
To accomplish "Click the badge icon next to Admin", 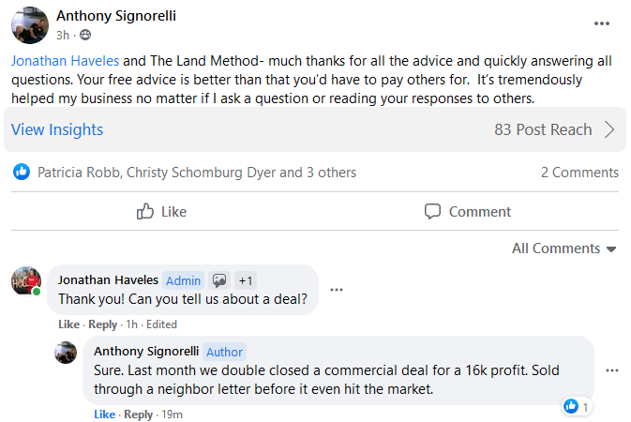I will pyautogui.click(x=219, y=280).
